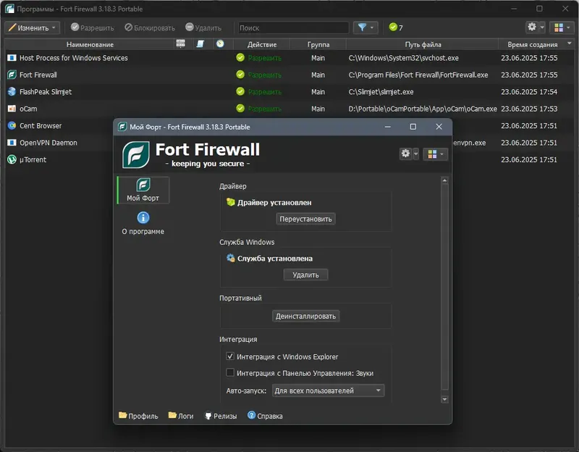579x452 pixels.
Task: Open the Профиль folder link
Action: pyautogui.click(x=138, y=416)
